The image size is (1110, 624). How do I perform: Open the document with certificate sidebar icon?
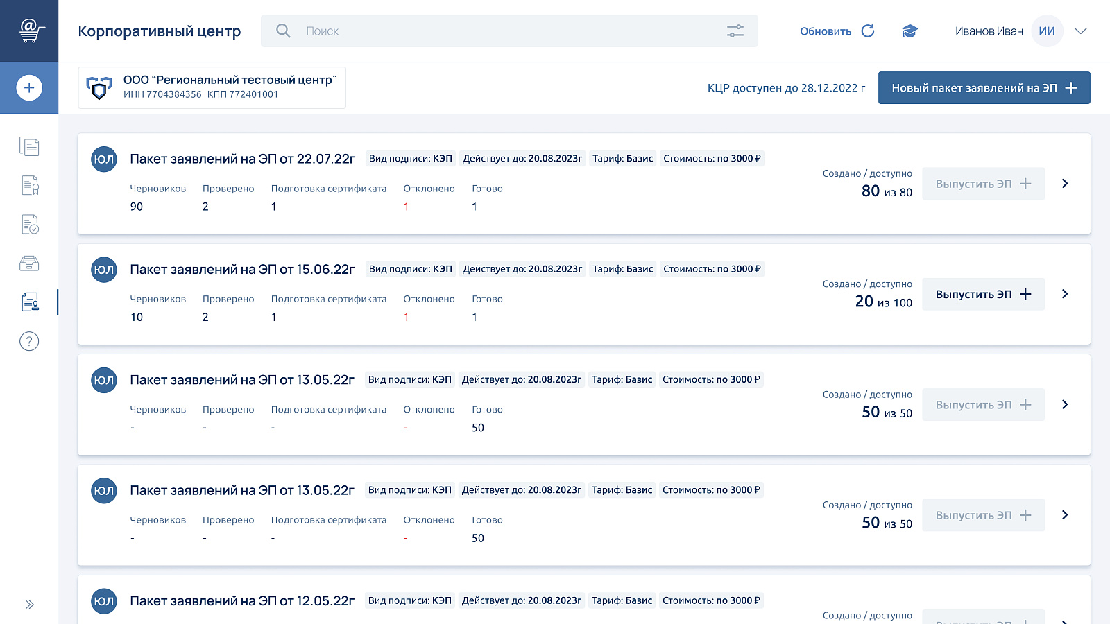point(29,185)
